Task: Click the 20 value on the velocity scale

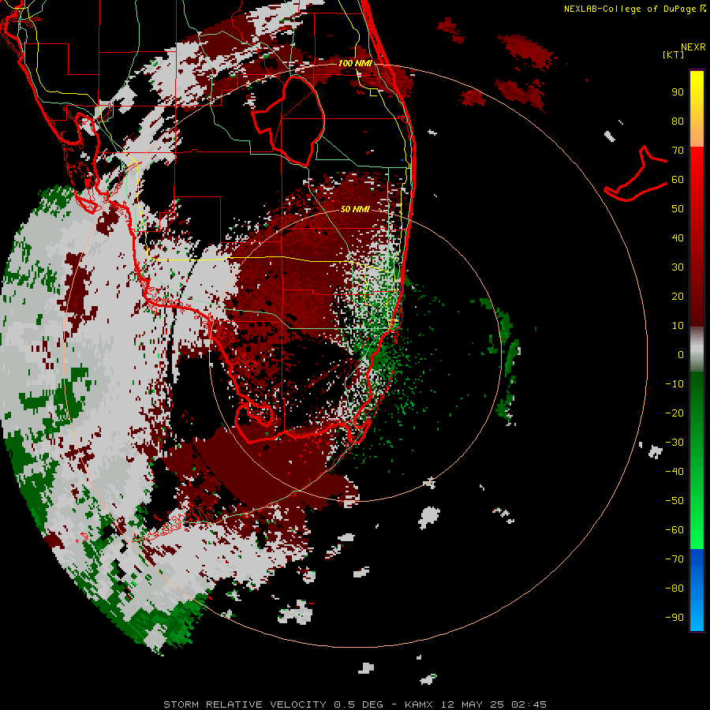Action: (x=678, y=296)
